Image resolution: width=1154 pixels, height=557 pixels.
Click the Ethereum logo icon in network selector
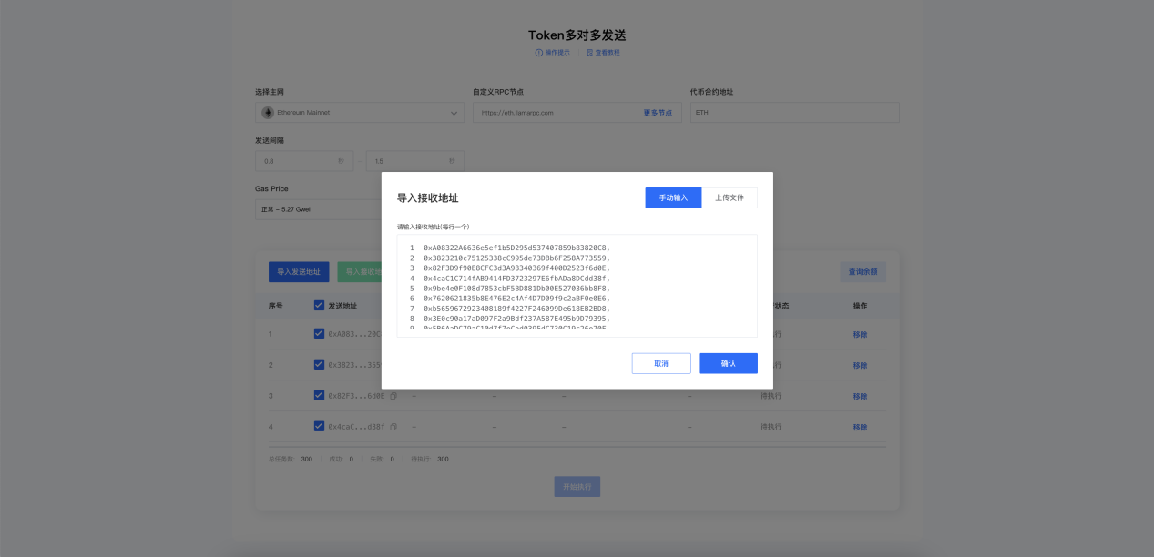tap(268, 113)
